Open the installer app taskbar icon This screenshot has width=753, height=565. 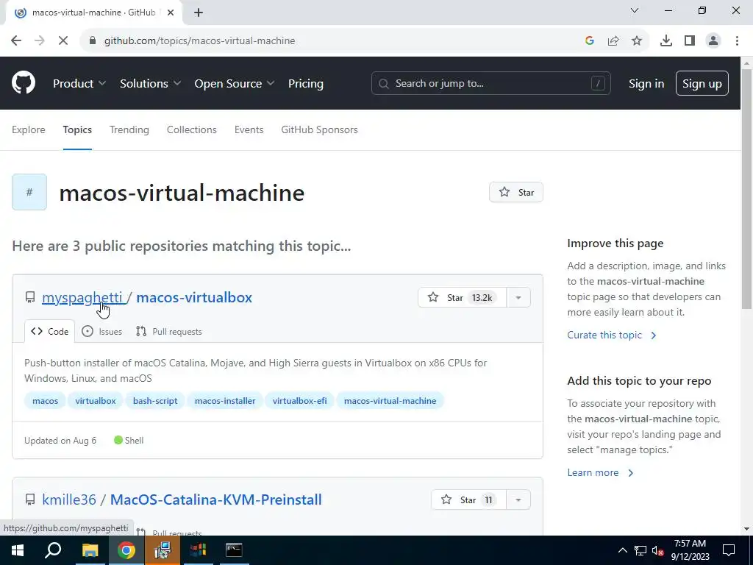coord(163,550)
